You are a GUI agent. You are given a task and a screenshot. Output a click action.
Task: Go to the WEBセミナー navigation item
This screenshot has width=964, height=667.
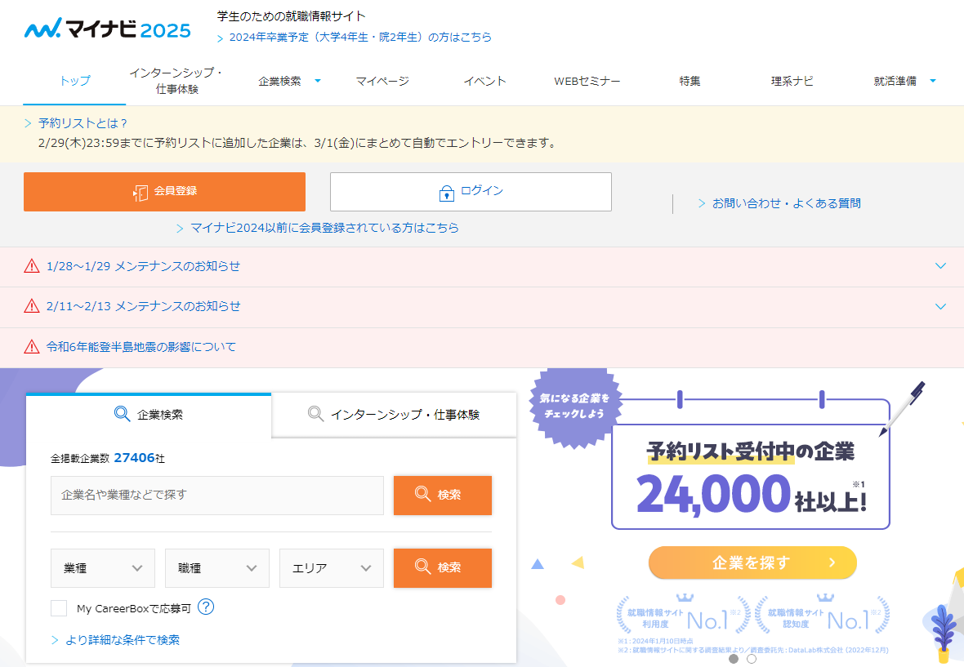[587, 81]
